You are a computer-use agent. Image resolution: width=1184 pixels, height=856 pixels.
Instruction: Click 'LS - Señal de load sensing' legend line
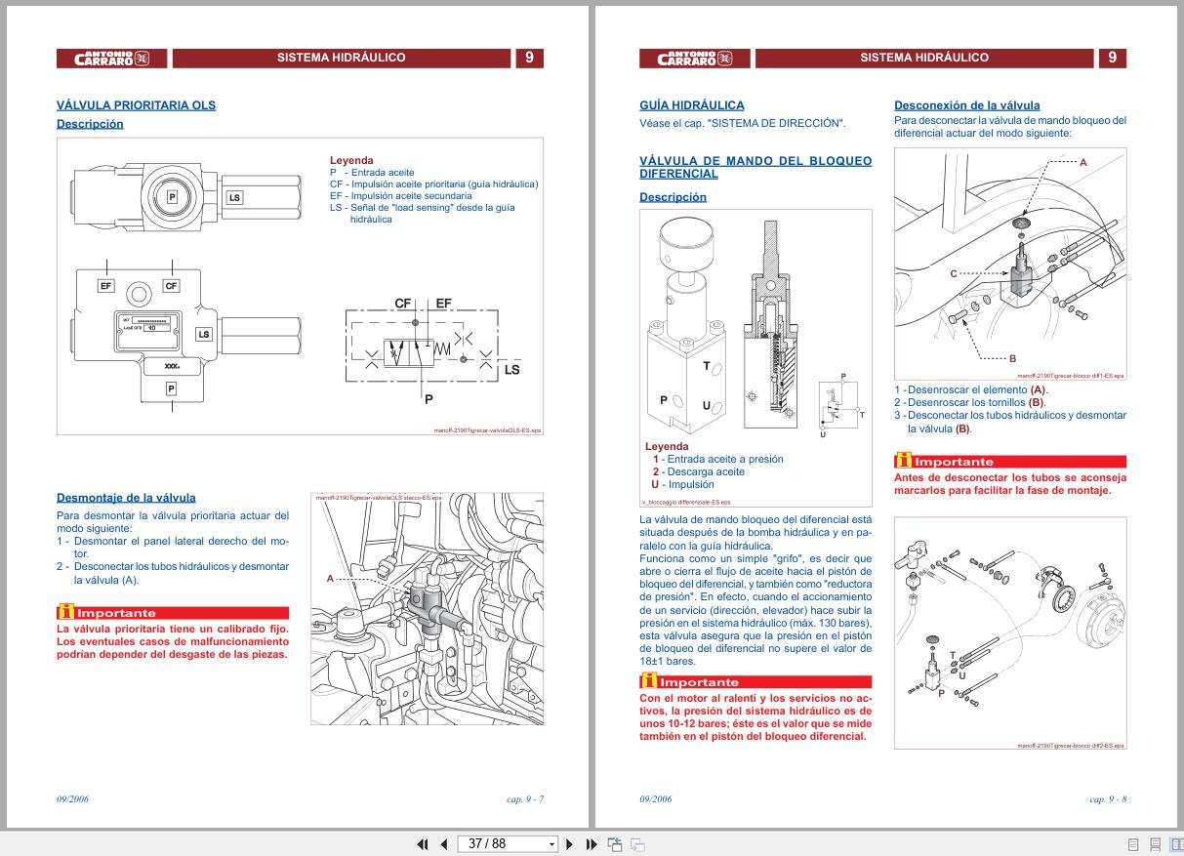pos(423,213)
